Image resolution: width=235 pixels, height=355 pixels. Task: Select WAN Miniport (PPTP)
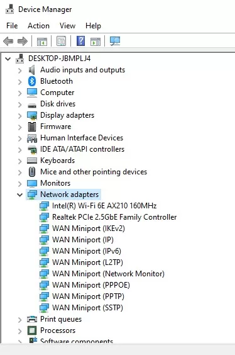pyautogui.click(x=88, y=296)
